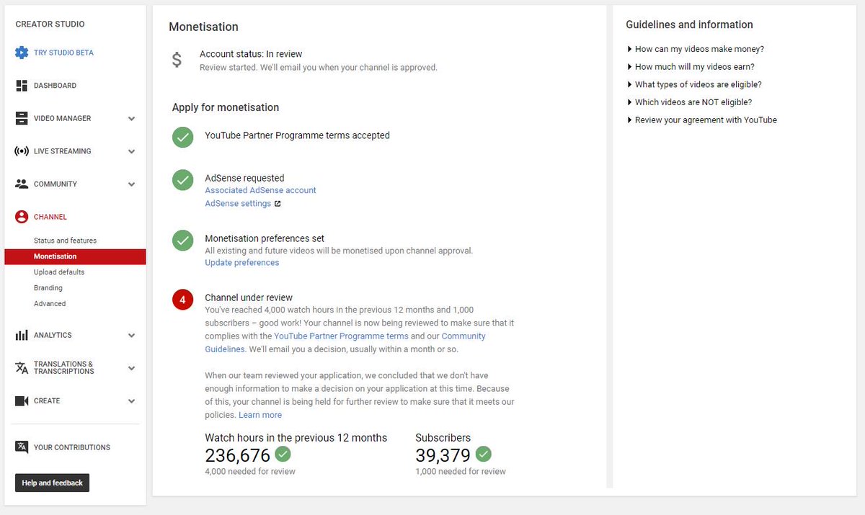Image resolution: width=865 pixels, height=515 pixels.
Task: Click the Translations & Transcriptions icon
Action: tap(22, 368)
